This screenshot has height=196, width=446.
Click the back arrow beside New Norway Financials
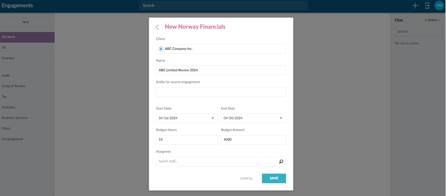coord(157,27)
